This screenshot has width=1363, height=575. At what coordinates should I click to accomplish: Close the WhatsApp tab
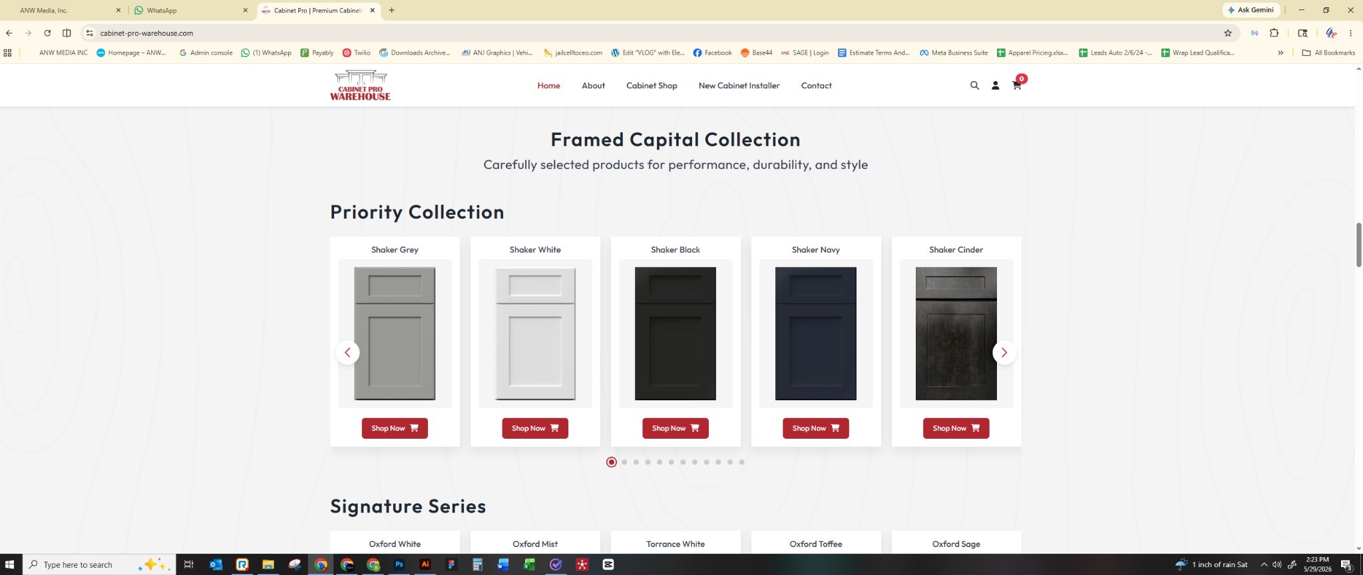tap(245, 10)
